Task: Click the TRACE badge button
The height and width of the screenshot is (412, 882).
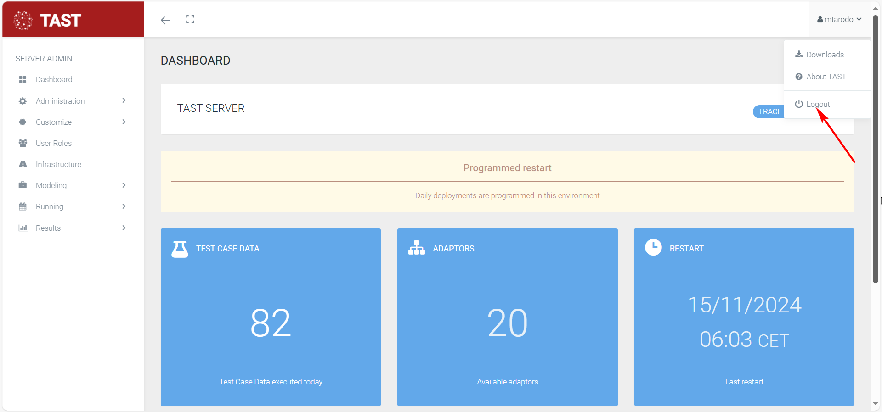Action: pyautogui.click(x=769, y=111)
